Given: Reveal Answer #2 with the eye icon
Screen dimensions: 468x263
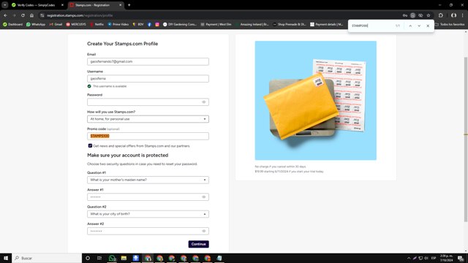Looking at the screenshot, I should click(204, 231).
